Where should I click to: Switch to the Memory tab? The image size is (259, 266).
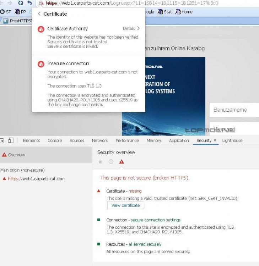154,140
